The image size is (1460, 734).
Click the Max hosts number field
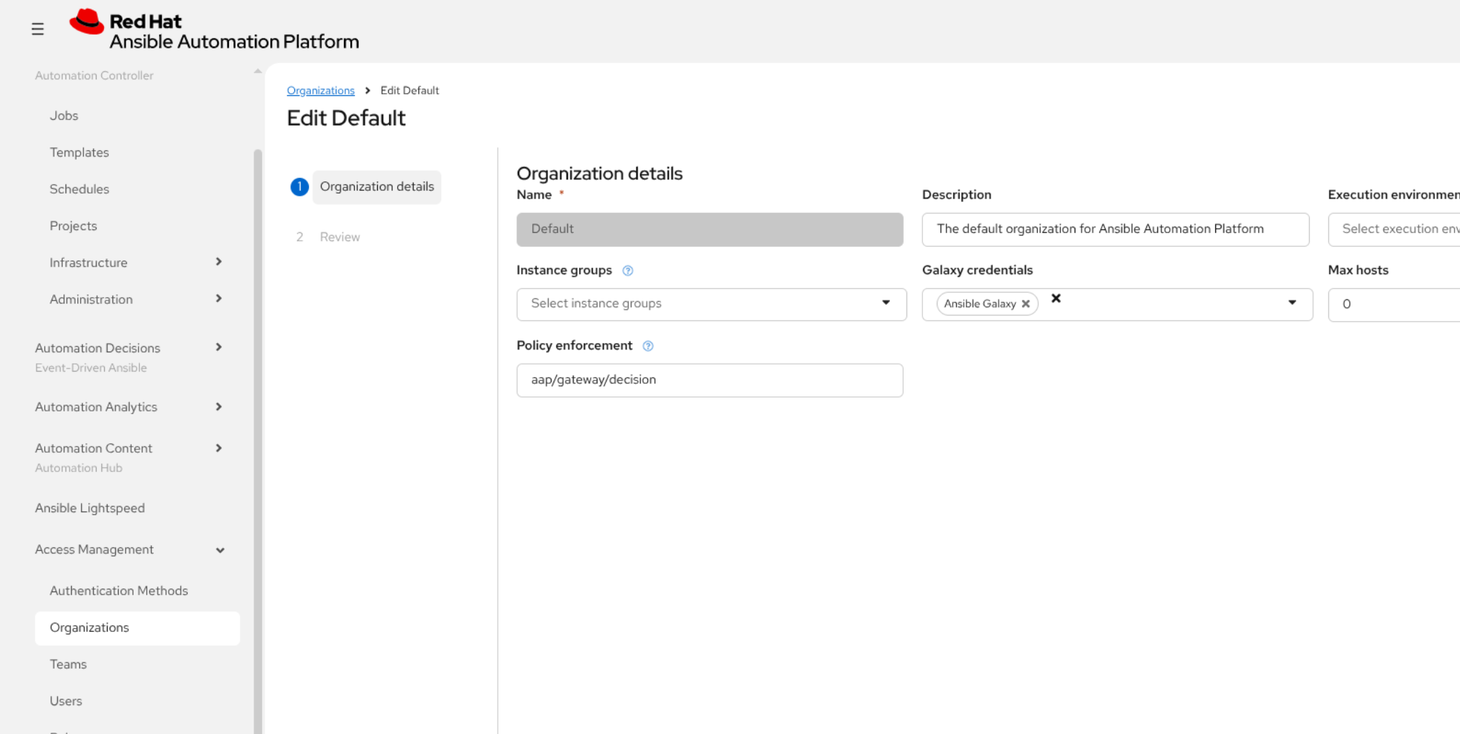pyautogui.click(x=1394, y=305)
